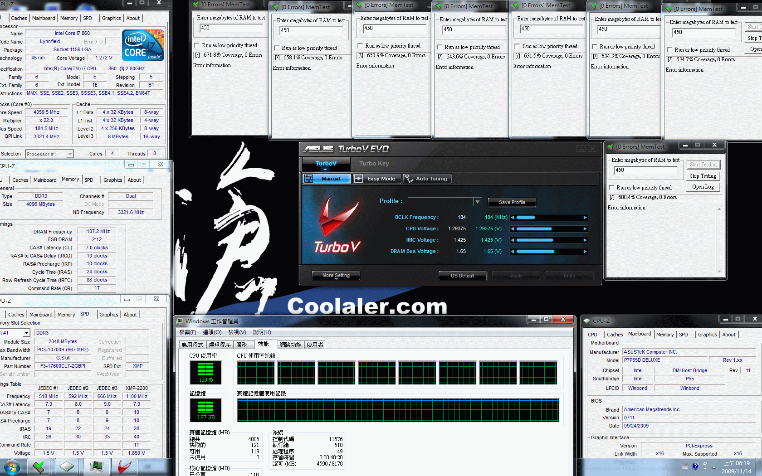Click OS Default in TurboV EVO

462,276
